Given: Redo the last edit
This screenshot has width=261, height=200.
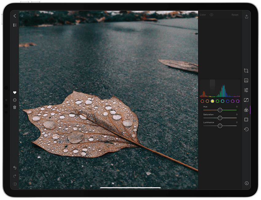Looking at the screenshot, I should [14, 176].
